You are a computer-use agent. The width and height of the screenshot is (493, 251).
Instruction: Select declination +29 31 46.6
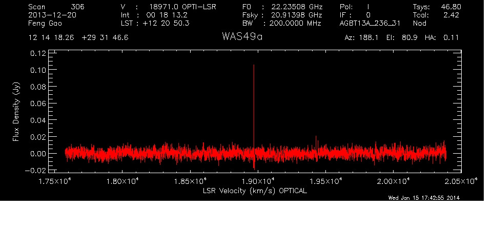105,38
